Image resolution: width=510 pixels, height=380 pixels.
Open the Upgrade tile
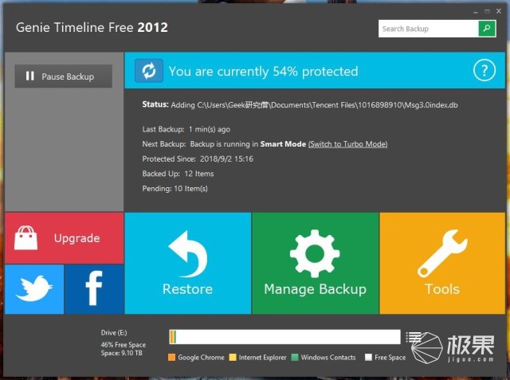point(64,238)
